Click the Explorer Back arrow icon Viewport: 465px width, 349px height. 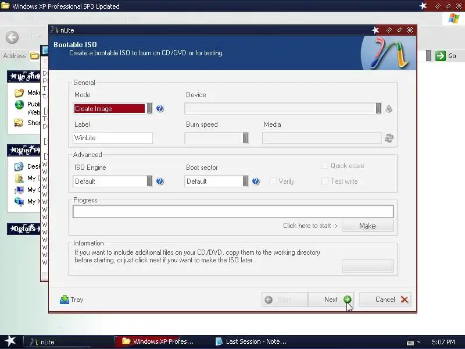click(12, 37)
